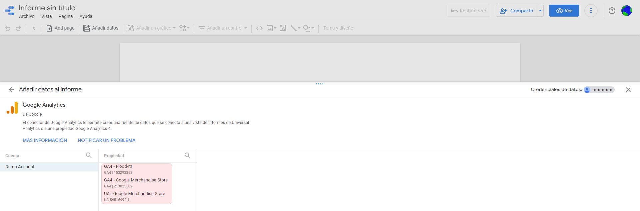Close the Añadir datos al informe panel
Image resolution: width=640 pixels, height=211 pixels.
pos(628,90)
